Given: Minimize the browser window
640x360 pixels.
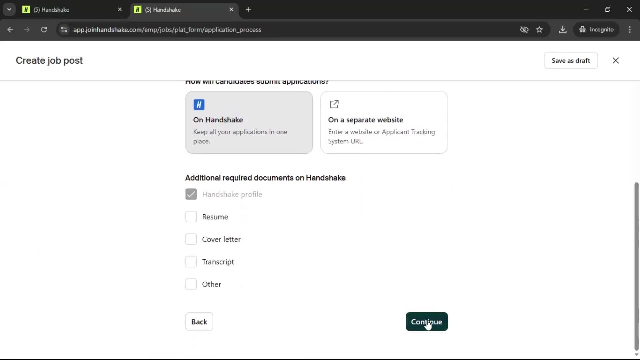Looking at the screenshot, I should click(586, 9).
